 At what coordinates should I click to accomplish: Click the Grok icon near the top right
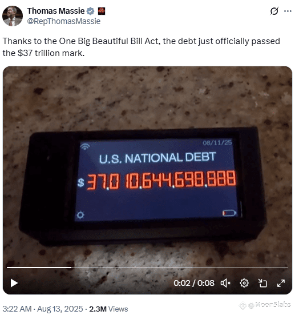(x=274, y=11)
